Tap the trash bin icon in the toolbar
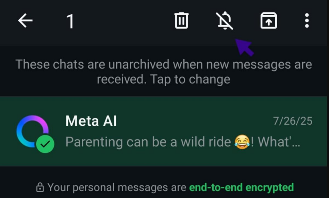Viewport: 329px width, 198px height. coord(181,20)
